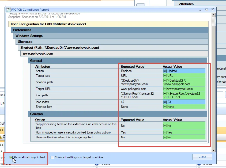Select the Shortcut key attribute label
The image size is (226, 168).
point(44,107)
